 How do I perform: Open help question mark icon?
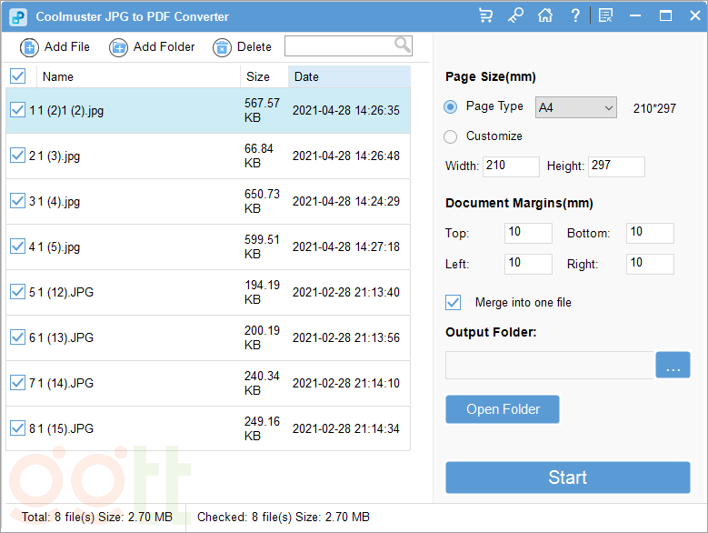pos(574,16)
